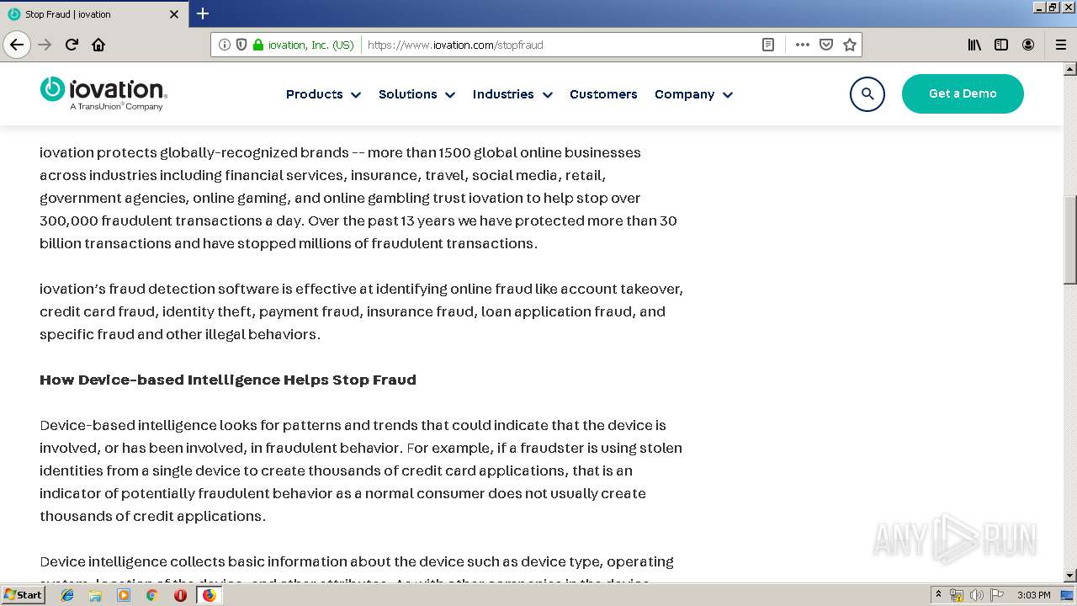Show hidden system tray icons
This screenshot has width=1077, height=606.
(x=938, y=595)
